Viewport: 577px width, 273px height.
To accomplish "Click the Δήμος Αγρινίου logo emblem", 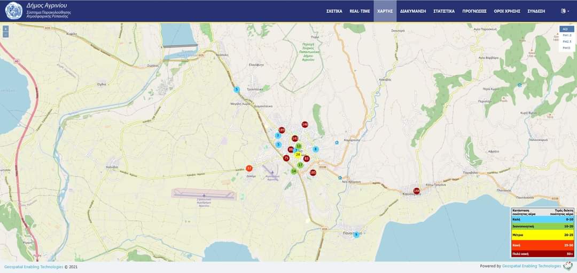I will point(13,11).
